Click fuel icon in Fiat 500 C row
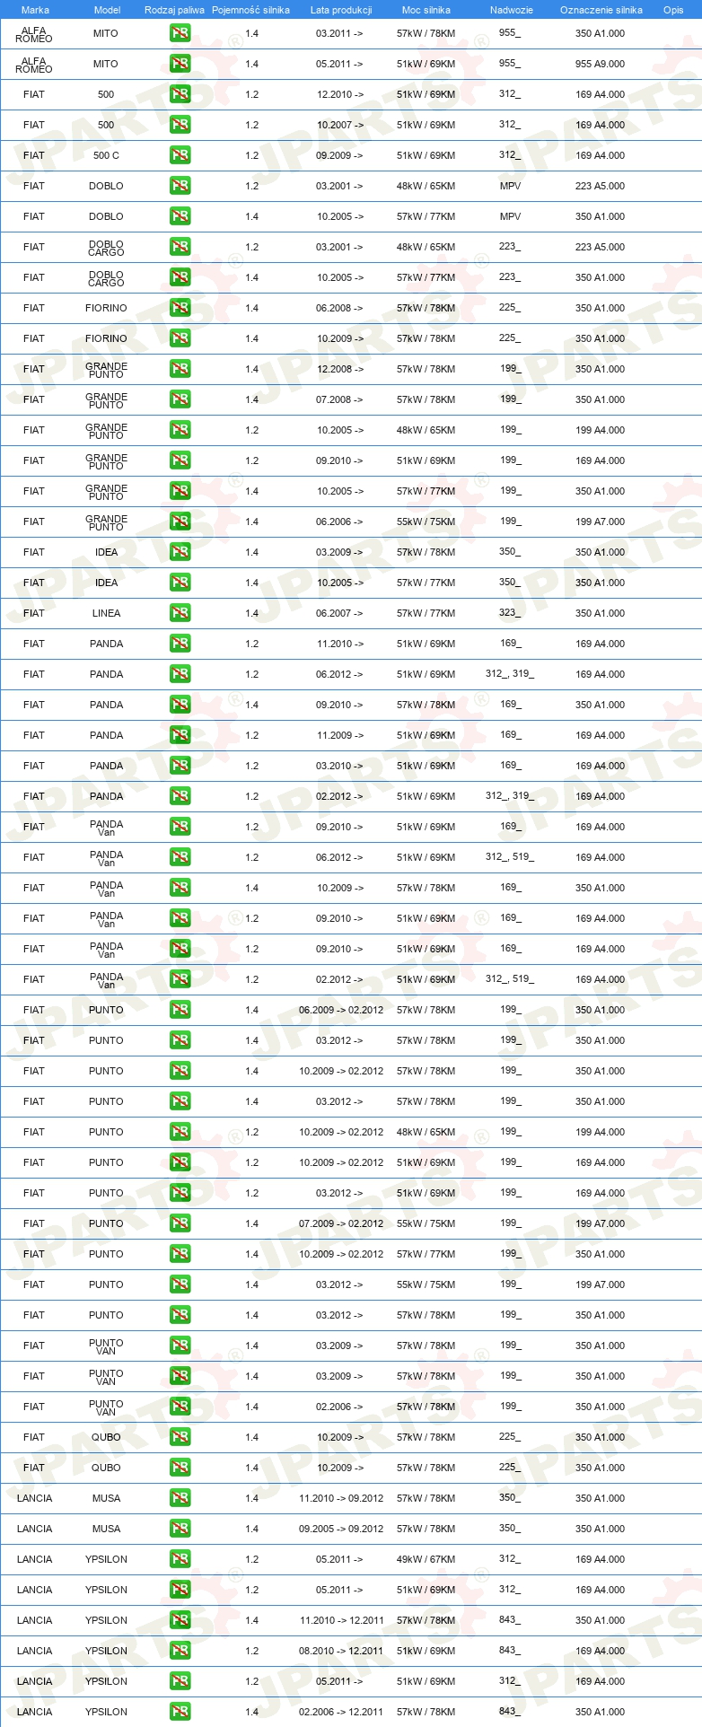The height and width of the screenshot is (1727, 702). (x=180, y=155)
